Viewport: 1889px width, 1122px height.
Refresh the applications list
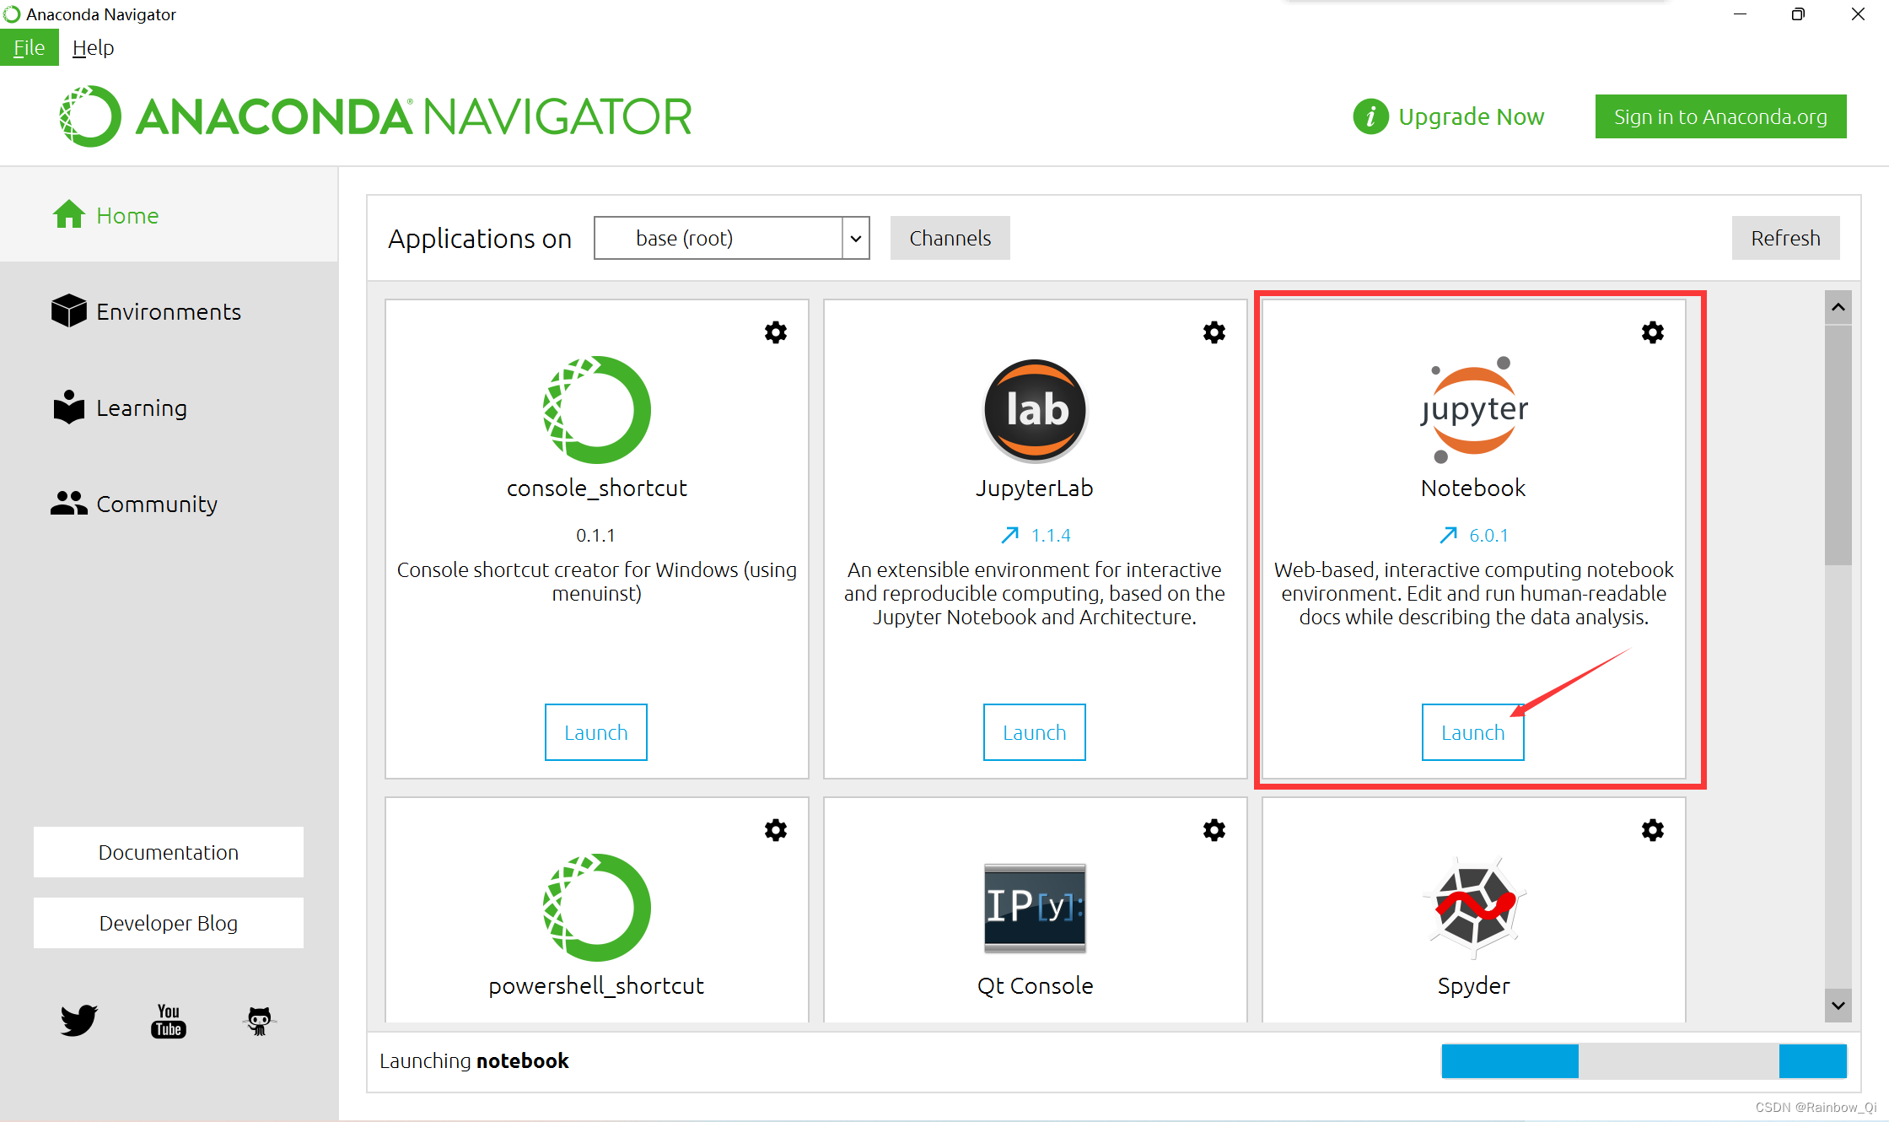coord(1786,238)
